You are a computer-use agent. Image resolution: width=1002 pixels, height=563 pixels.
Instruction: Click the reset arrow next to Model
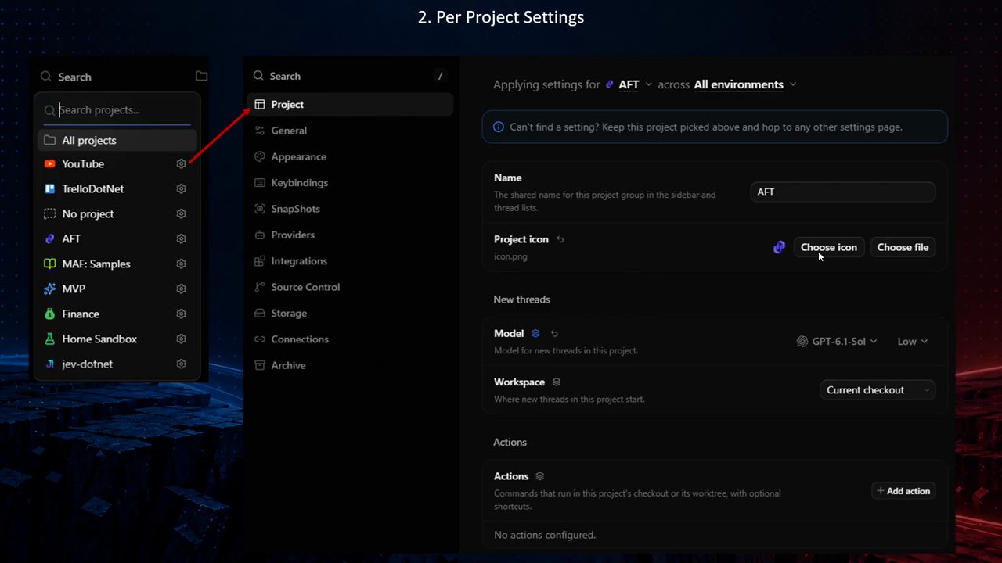[x=554, y=333]
